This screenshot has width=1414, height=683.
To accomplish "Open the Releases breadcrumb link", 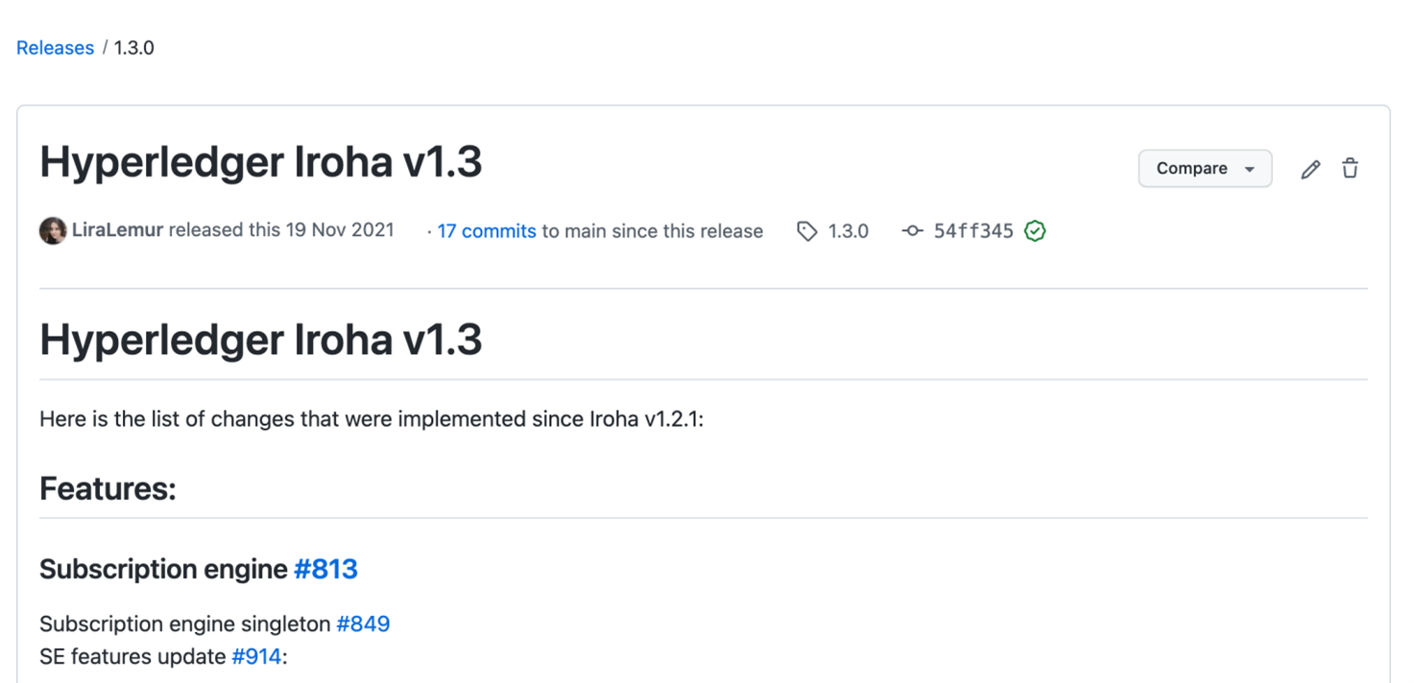I will tap(55, 47).
